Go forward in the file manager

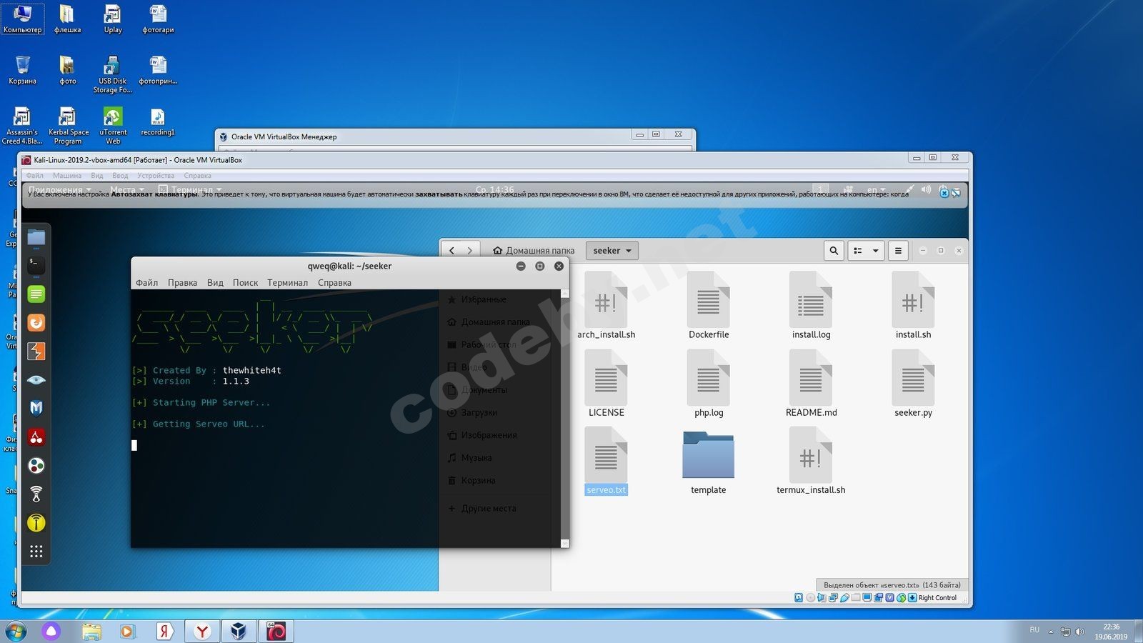tap(469, 251)
